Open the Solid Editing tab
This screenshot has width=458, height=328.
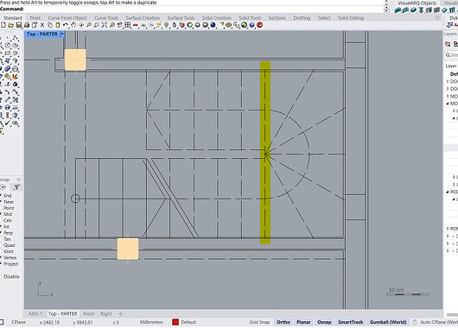pos(351,18)
